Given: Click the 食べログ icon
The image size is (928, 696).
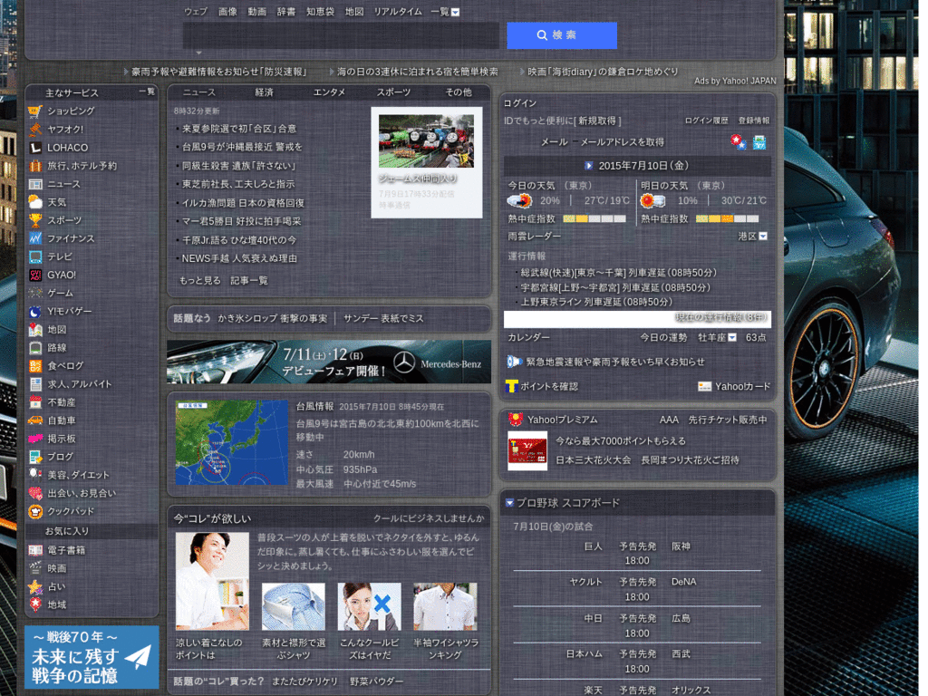Looking at the screenshot, I should click(35, 366).
